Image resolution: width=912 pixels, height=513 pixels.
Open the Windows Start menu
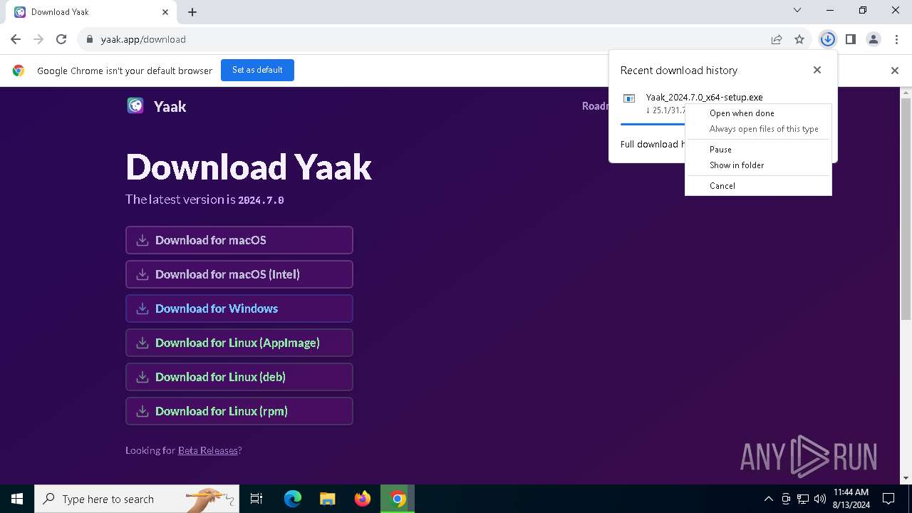(x=17, y=499)
